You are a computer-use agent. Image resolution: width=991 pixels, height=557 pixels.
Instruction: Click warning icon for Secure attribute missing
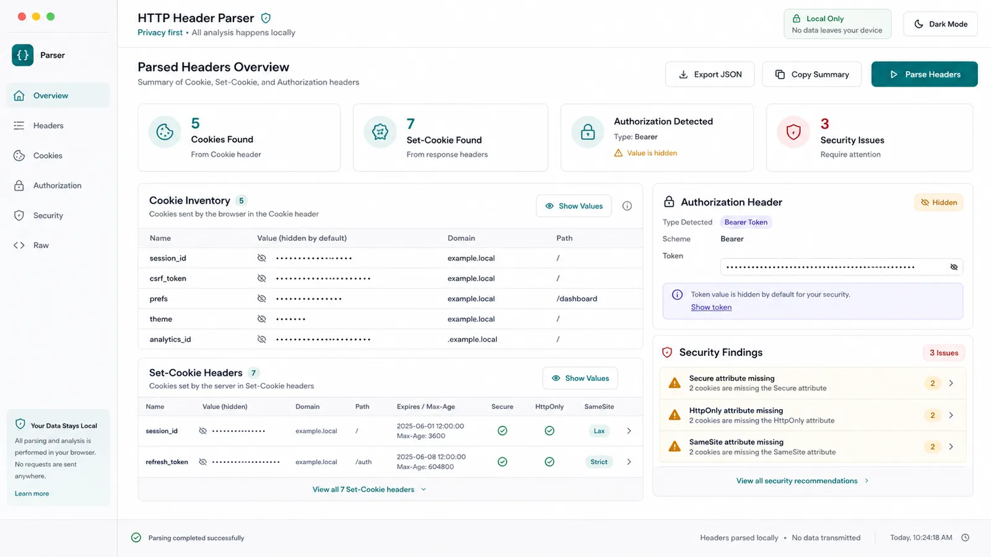point(674,383)
